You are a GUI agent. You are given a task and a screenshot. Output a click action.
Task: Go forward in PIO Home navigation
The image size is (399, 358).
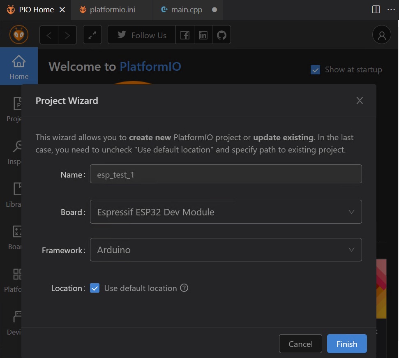point(67,35)
